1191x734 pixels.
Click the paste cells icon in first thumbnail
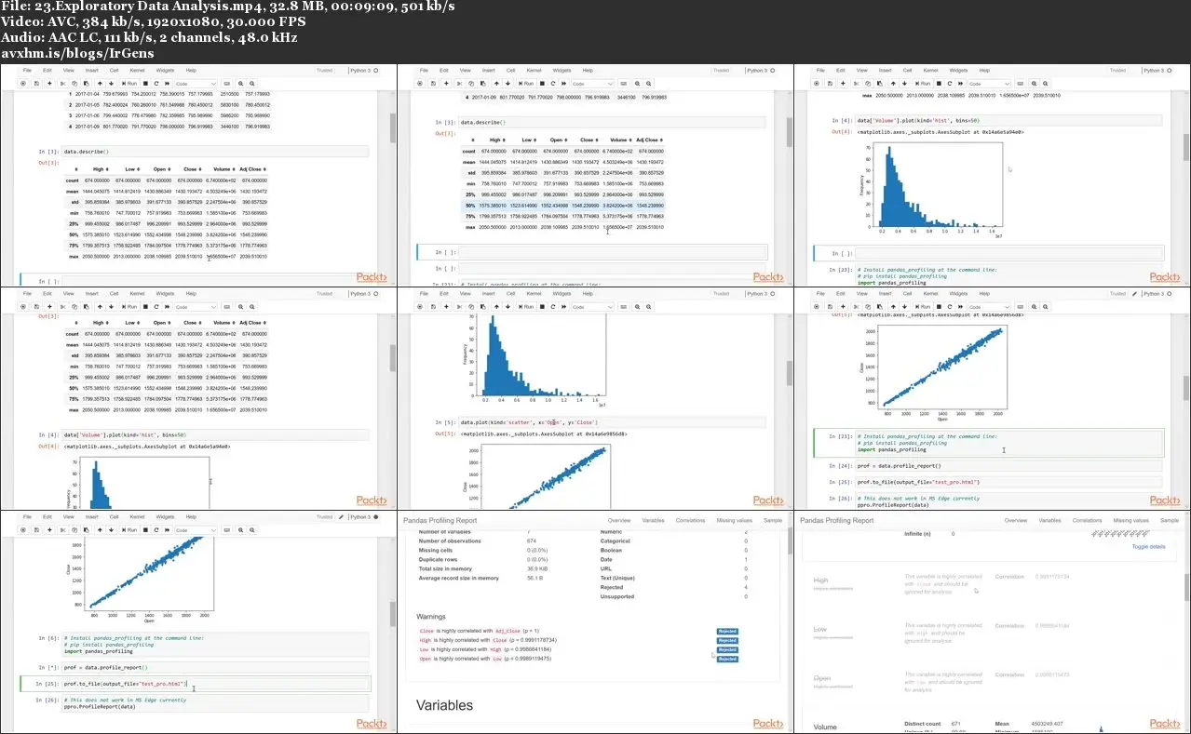pyautogui.click(x=86, y=84)
